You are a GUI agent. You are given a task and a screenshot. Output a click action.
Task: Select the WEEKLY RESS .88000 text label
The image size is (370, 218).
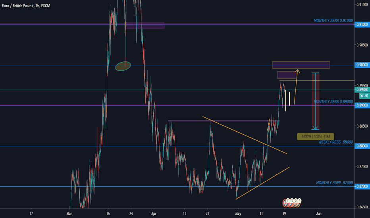tap(335, 142)
